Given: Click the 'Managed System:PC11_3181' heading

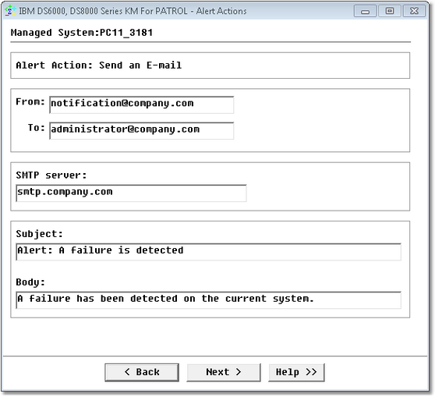Looking at the screenshot, I should click(x=82, y=33).
